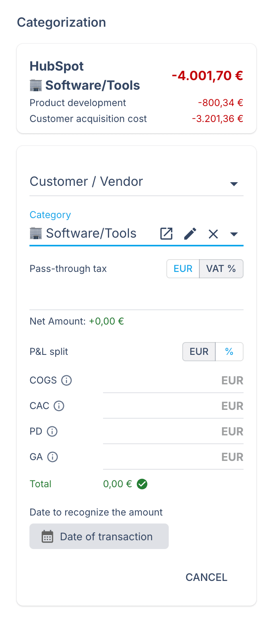Expand the Category dropdown arrow

pyautogui.click(x=234, y=234)
